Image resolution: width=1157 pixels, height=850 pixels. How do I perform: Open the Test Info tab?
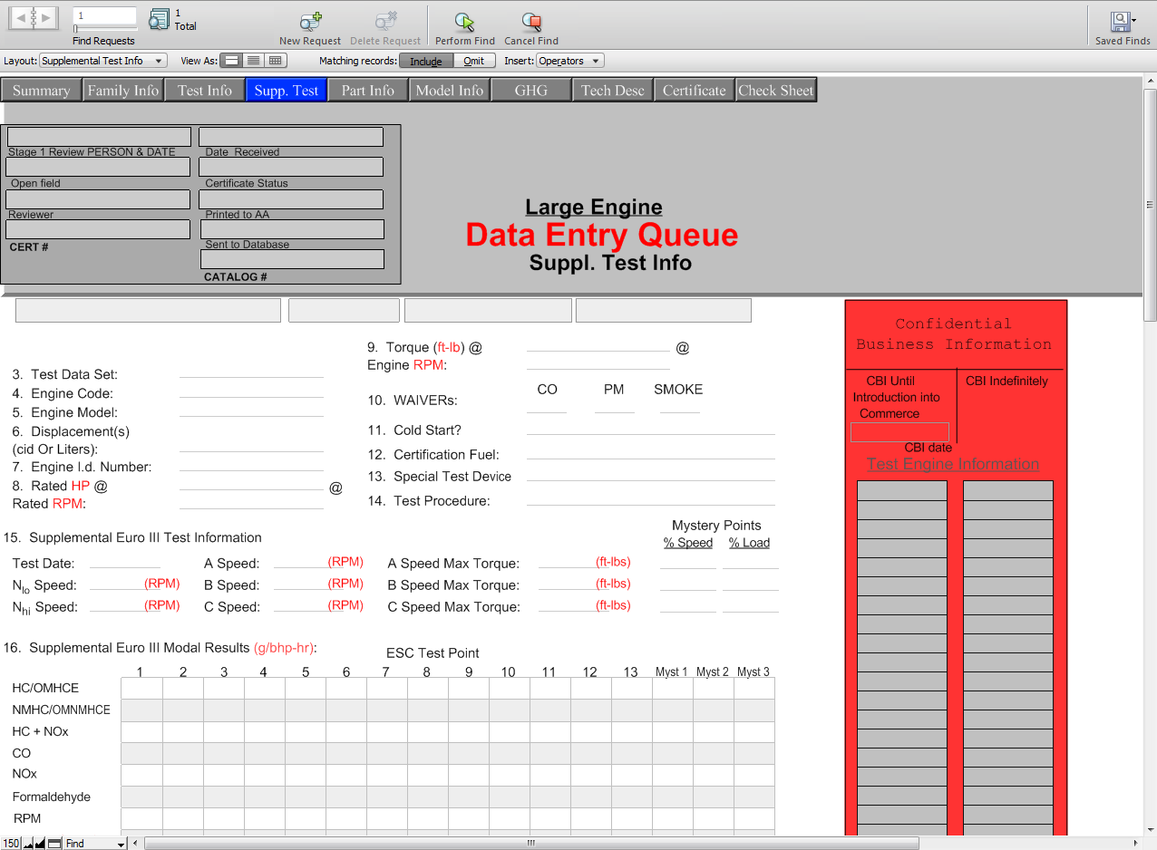coord(205,91)
